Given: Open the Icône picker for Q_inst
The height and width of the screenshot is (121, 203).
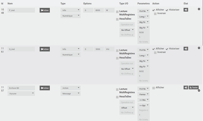Looking at the screenshot, I should click(x=45, y=49).
